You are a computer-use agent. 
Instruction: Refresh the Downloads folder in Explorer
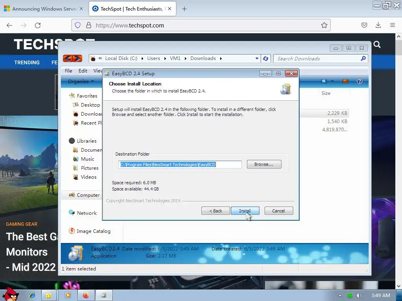point(266,58)
